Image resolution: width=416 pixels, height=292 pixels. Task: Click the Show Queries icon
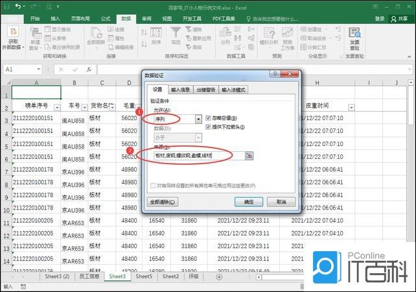[48, 29]
